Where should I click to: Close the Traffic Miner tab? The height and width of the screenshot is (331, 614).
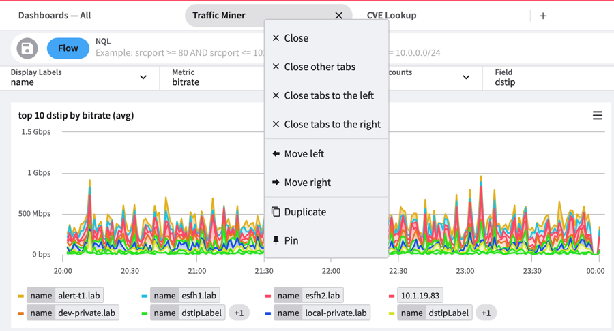coord(338,16)
